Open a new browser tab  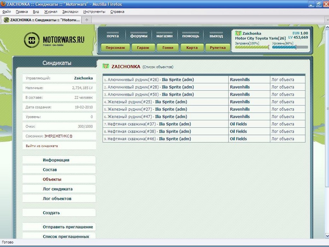point(87,20)
